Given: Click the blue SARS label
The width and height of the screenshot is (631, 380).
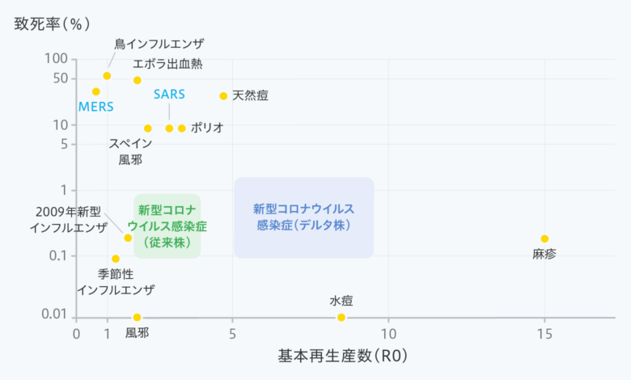Looking at the screenshot, I should [x=169, y=95].
